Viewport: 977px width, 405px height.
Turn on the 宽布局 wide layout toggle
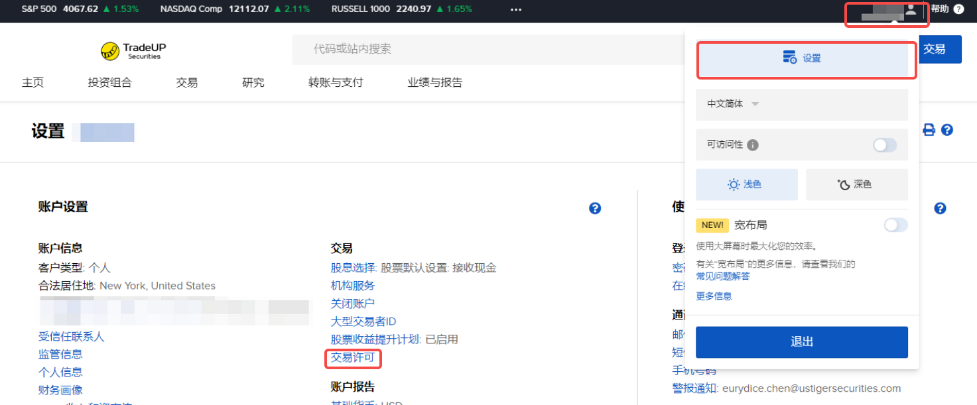pyautogui.click(x=895, y=225)
